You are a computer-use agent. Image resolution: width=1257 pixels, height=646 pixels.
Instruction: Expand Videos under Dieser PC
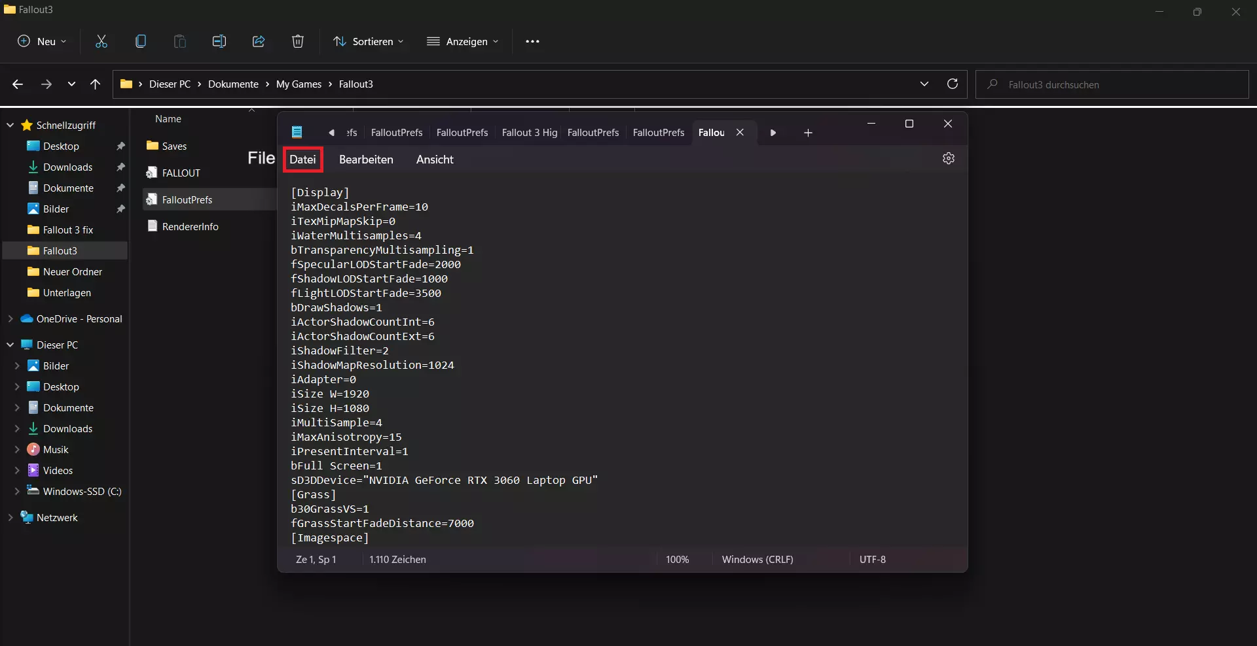pos(17,470)
